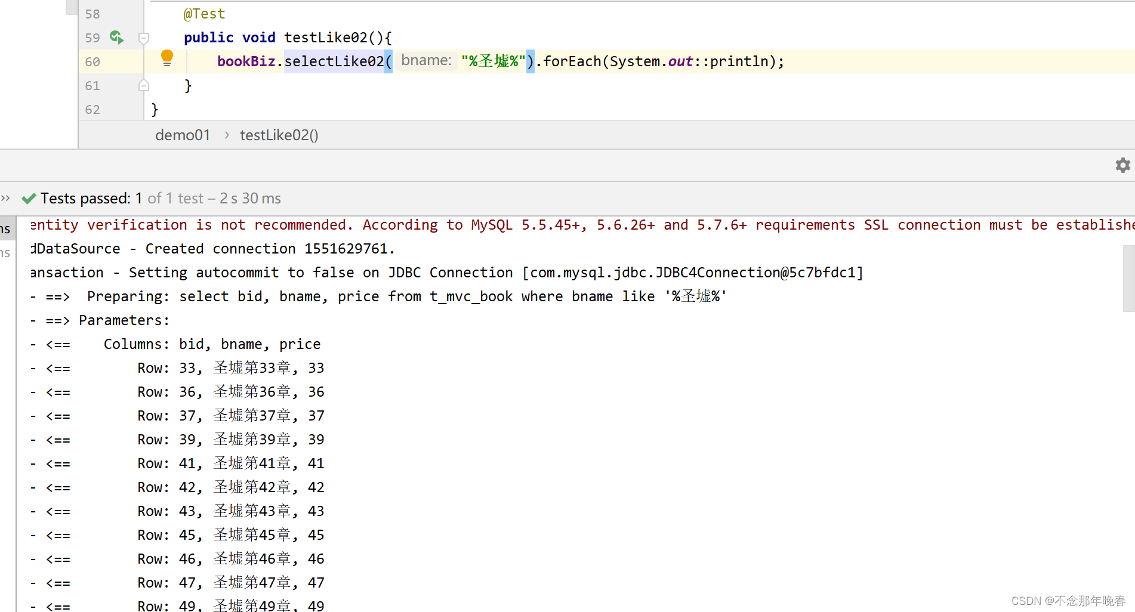Expand hidden toolbar chevrons beside Tests passed
Image resolution: width=1135 pixels, height=612 pixels.
coord(5,198)
